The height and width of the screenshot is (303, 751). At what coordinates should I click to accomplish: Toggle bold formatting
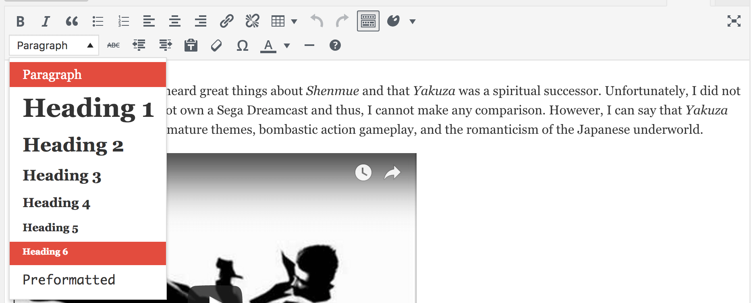pyautogui.click(x=20, y=21)
